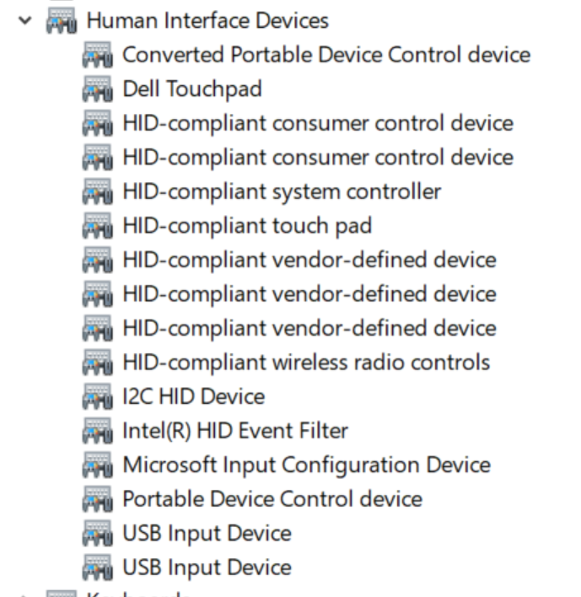Select the second HID-compliant consumer control device
Screen dimensions: 581x597
[318, 158]
